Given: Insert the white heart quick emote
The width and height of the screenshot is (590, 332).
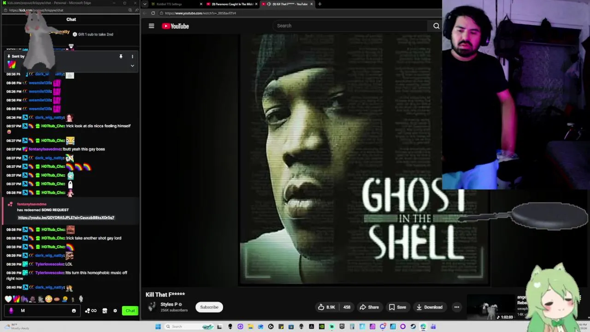Looking at the screenshot, I should tap(8, 299).
